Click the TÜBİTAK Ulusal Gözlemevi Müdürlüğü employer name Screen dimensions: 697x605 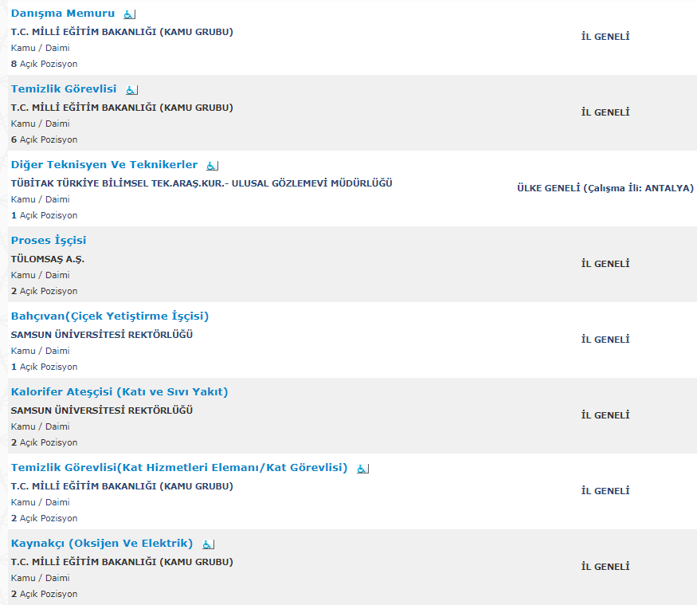[202, 183]
